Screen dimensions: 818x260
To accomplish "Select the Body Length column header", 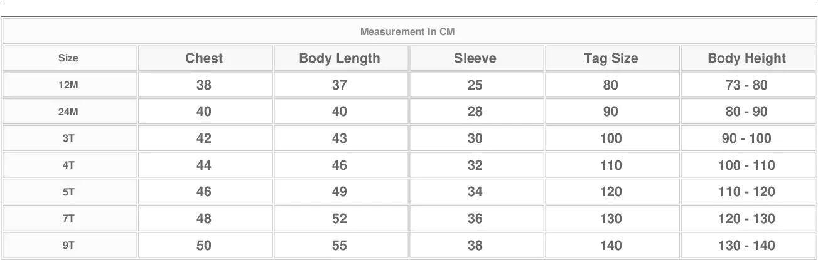I will click(x=340, y=58).
